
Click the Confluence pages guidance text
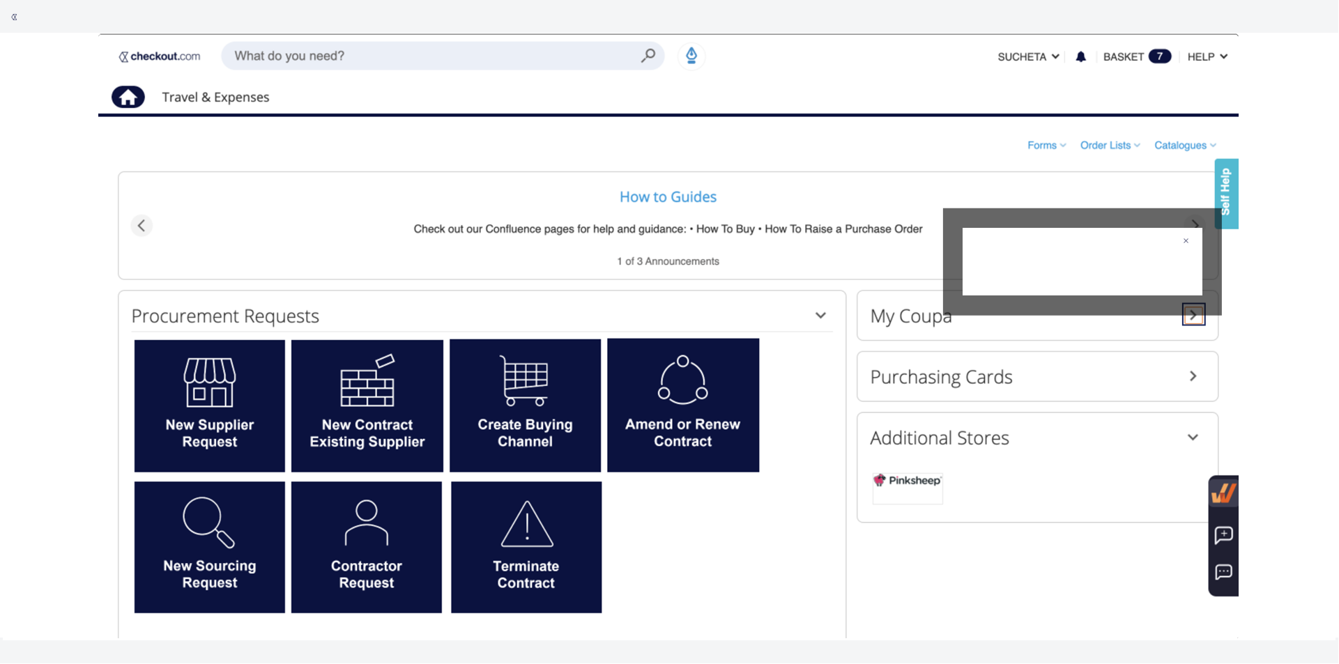(668, 229)
